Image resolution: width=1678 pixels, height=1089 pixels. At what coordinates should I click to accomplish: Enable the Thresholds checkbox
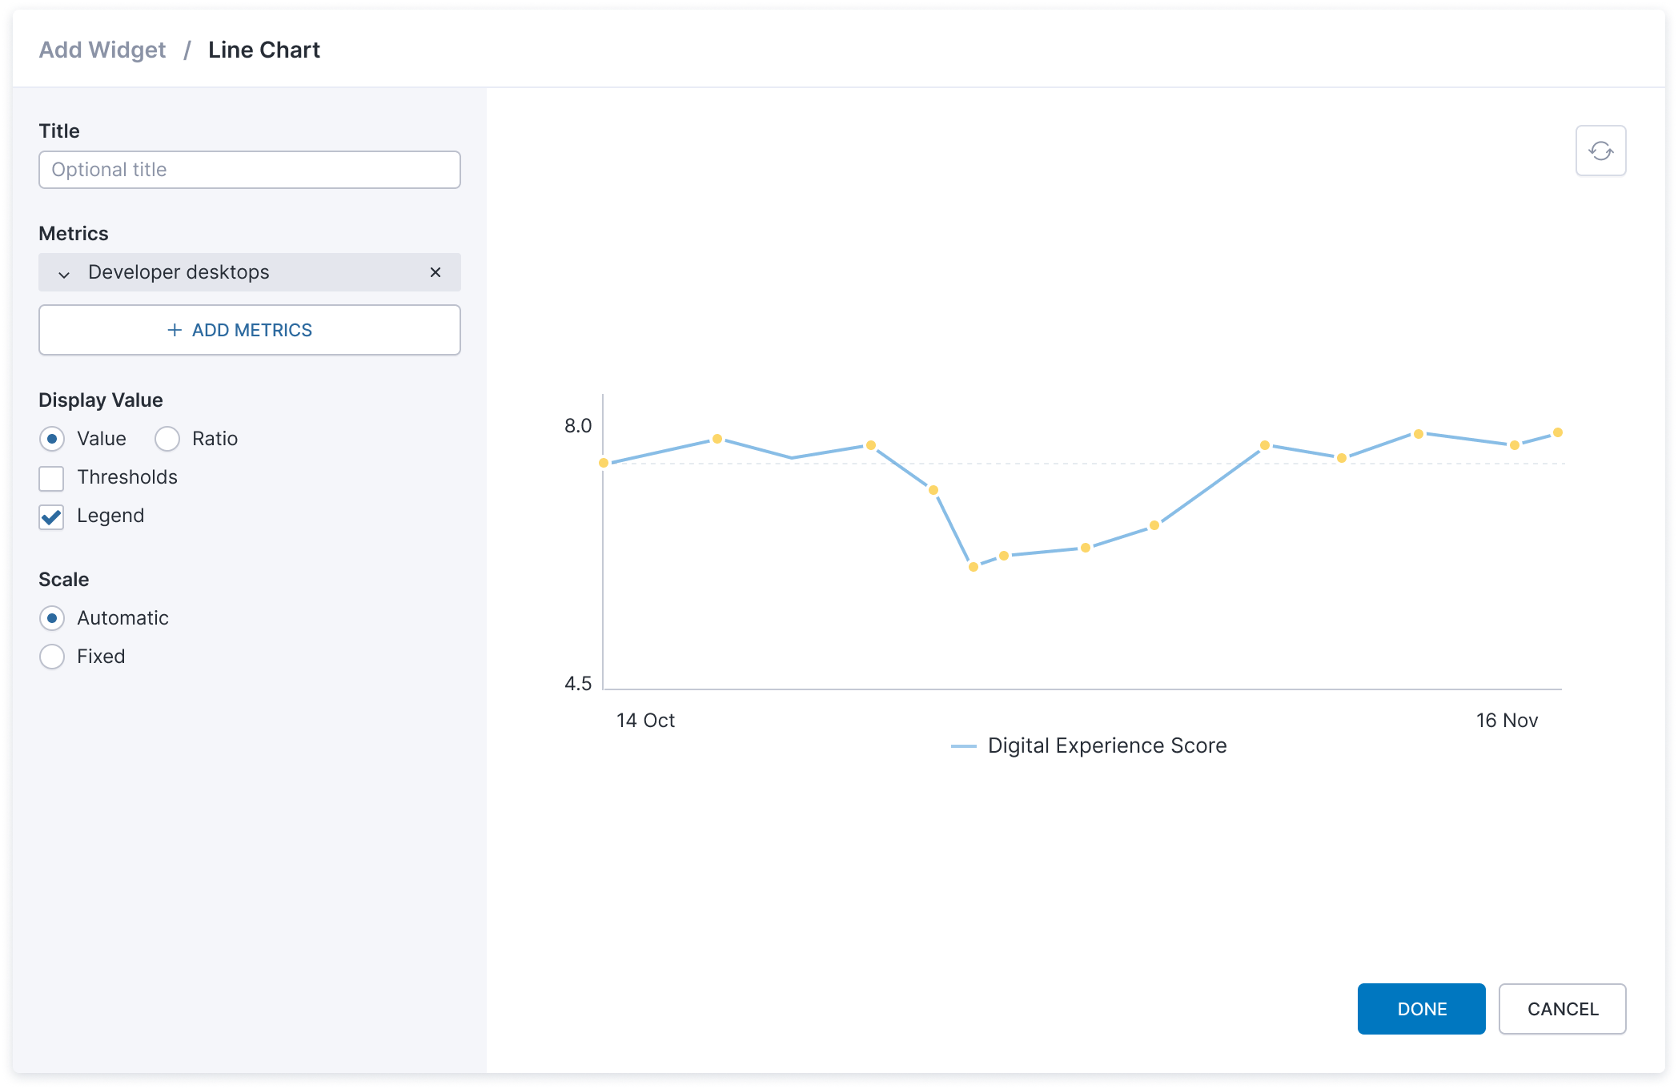pos(51,478)
